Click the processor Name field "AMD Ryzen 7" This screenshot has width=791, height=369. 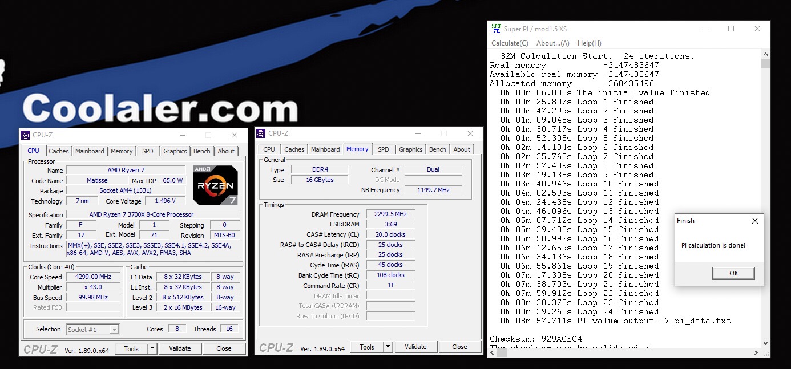pyautogui.click(x=126, y=170)
